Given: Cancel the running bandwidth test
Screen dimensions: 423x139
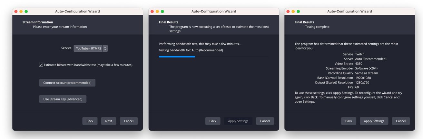Looking at the screenshot, I should [265, 121].
